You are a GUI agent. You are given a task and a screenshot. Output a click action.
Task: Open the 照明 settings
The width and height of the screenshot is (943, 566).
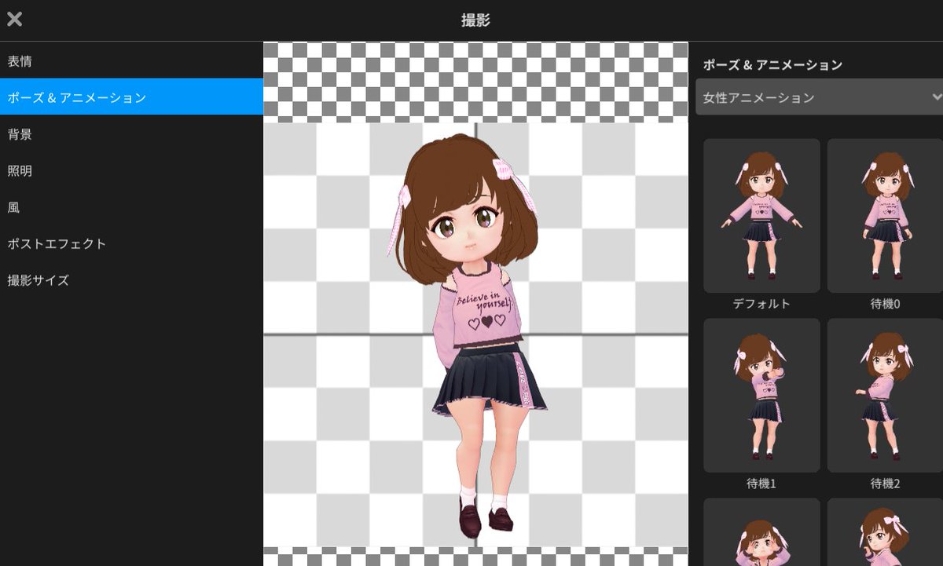point(131,170)
